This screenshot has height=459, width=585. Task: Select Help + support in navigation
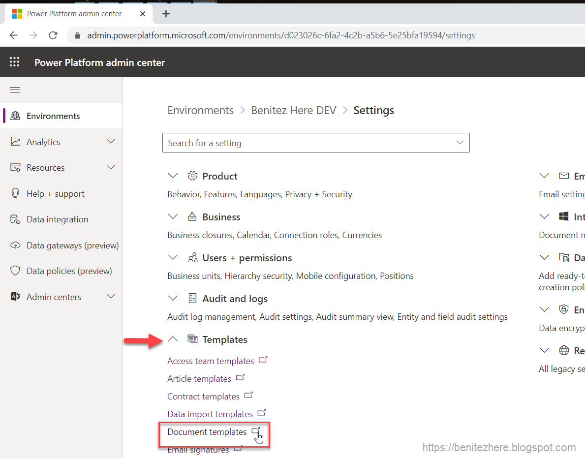coord(62,193)
